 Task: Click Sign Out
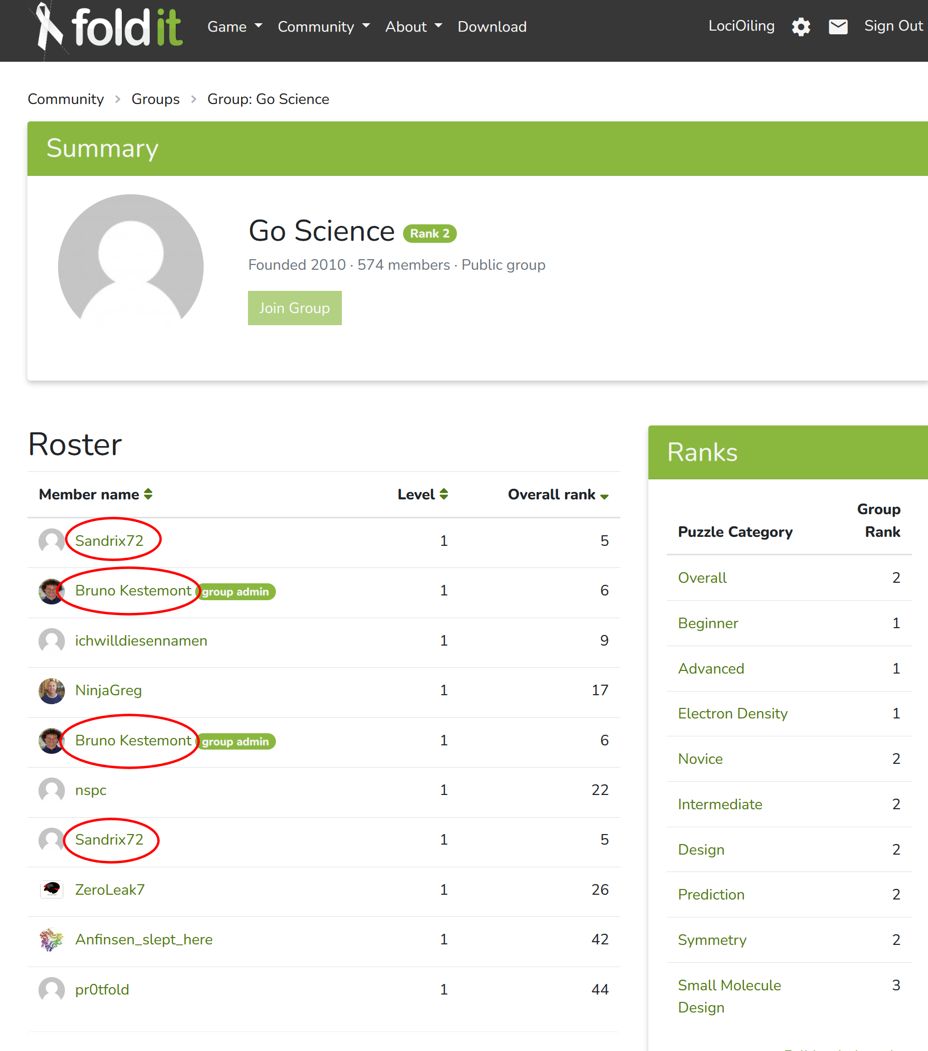coord(893,26)
